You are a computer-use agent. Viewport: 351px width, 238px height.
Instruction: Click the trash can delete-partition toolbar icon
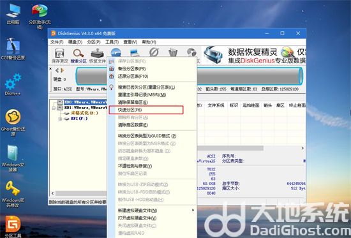(172, 52)
